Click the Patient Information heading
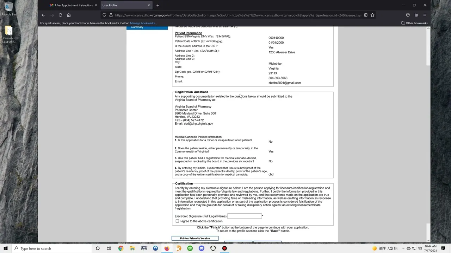This screenshot has height=253, width=451. (x=189, y=33)
